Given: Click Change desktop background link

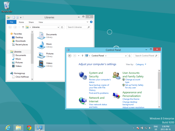Looking at the screenshot, I should point(130,103).
